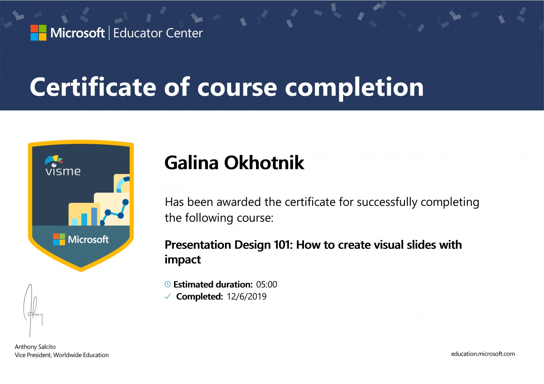Click the Microsoft logo on the badge ribbon
544x384 pixels.
[x=81, y=239]
